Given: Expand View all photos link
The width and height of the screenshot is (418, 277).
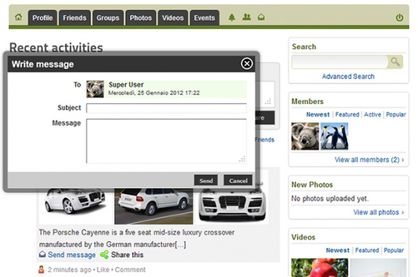Looking at the screenshot, I should 376,212.
